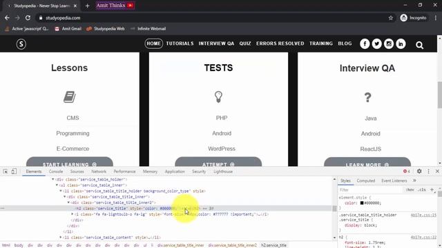Open the Studyopedia Web bookmark
442x248 pixels.
(106, 29)
